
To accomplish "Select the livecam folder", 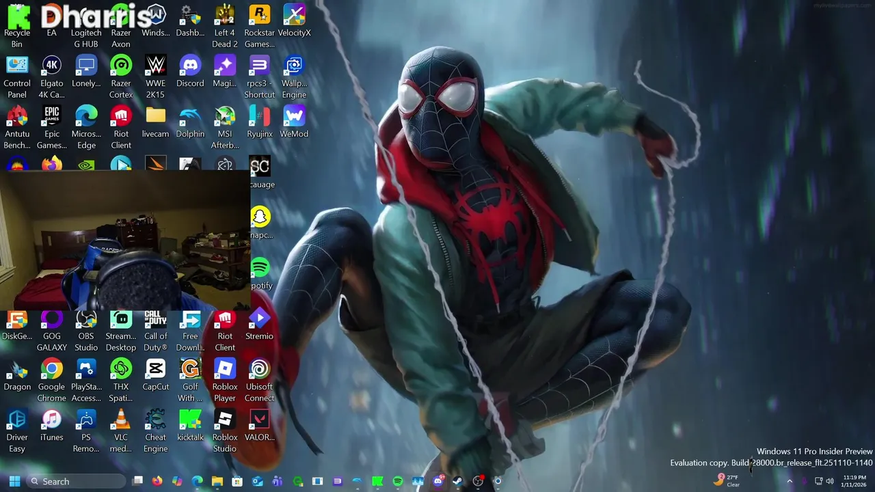I will [155, 122].
